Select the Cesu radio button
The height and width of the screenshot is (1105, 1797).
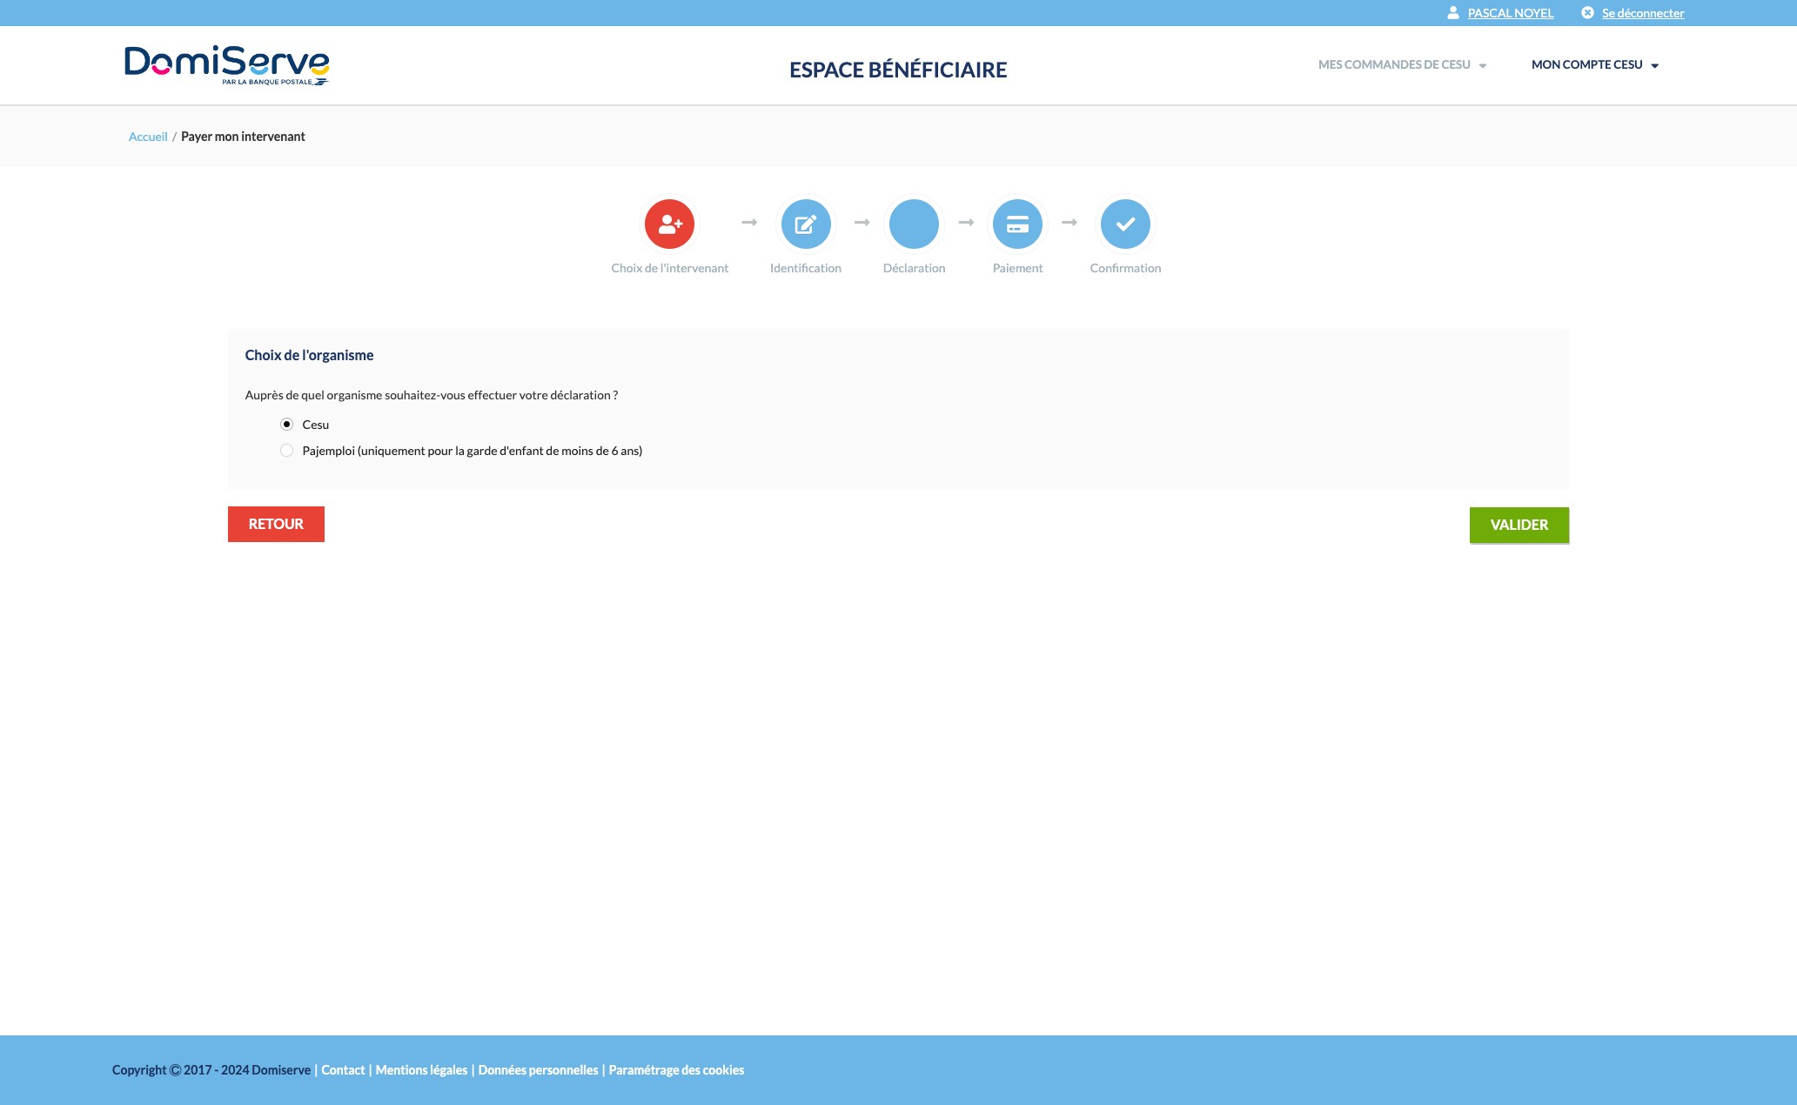(286, 425)
